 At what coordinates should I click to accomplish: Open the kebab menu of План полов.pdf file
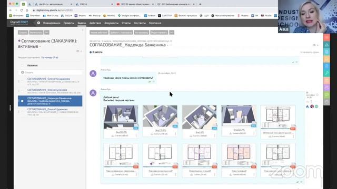(x=254, y=175)
